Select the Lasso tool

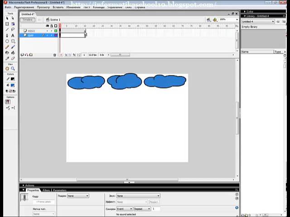click(13, 29)
